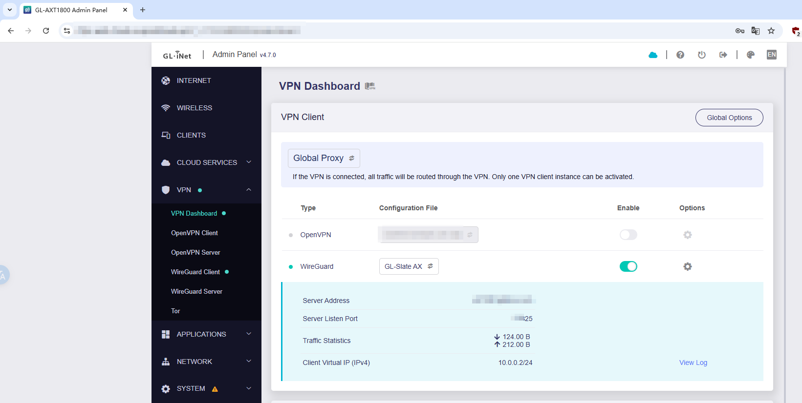Screen dimensions: 802x403
Task: Expand the CLOUD SERVICES sidebar menu
Action: pyautogui.click(x=206, y=162)
